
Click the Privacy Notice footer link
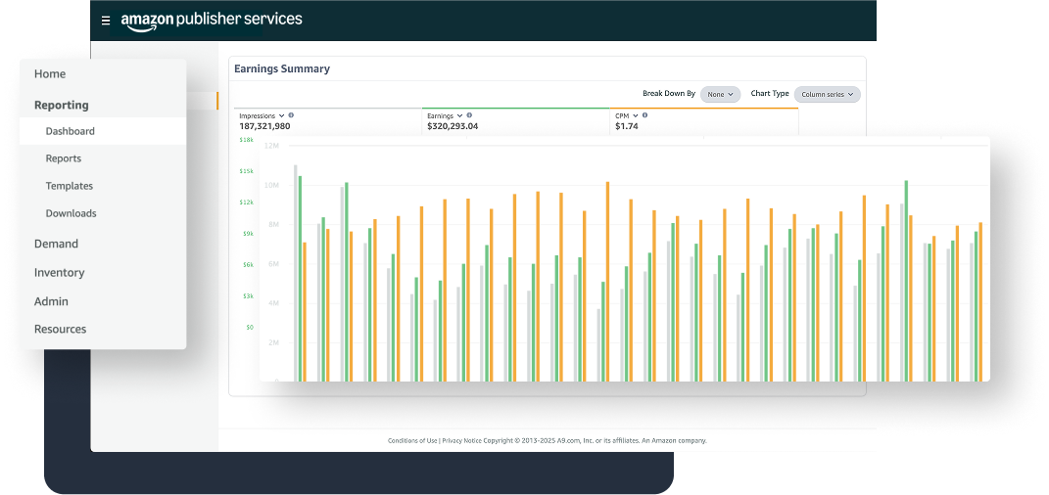click(x=464, y=441)
